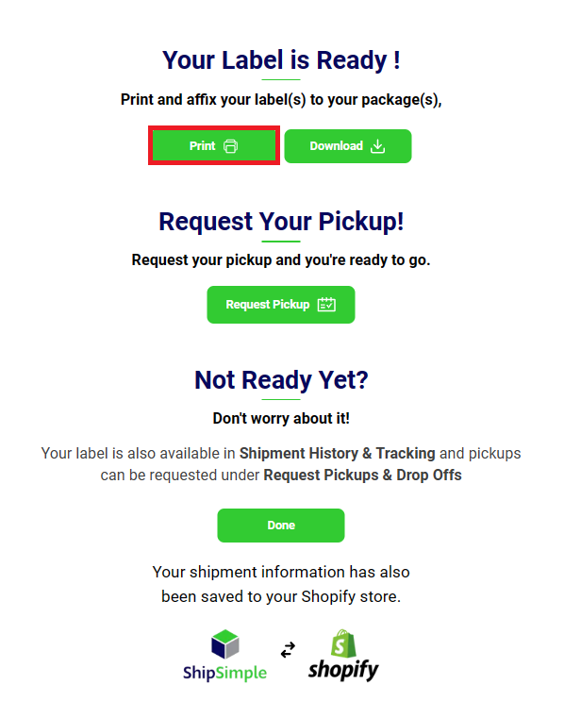
Task: Click the printer icon in Print button
Action: [x=230, y=146]
